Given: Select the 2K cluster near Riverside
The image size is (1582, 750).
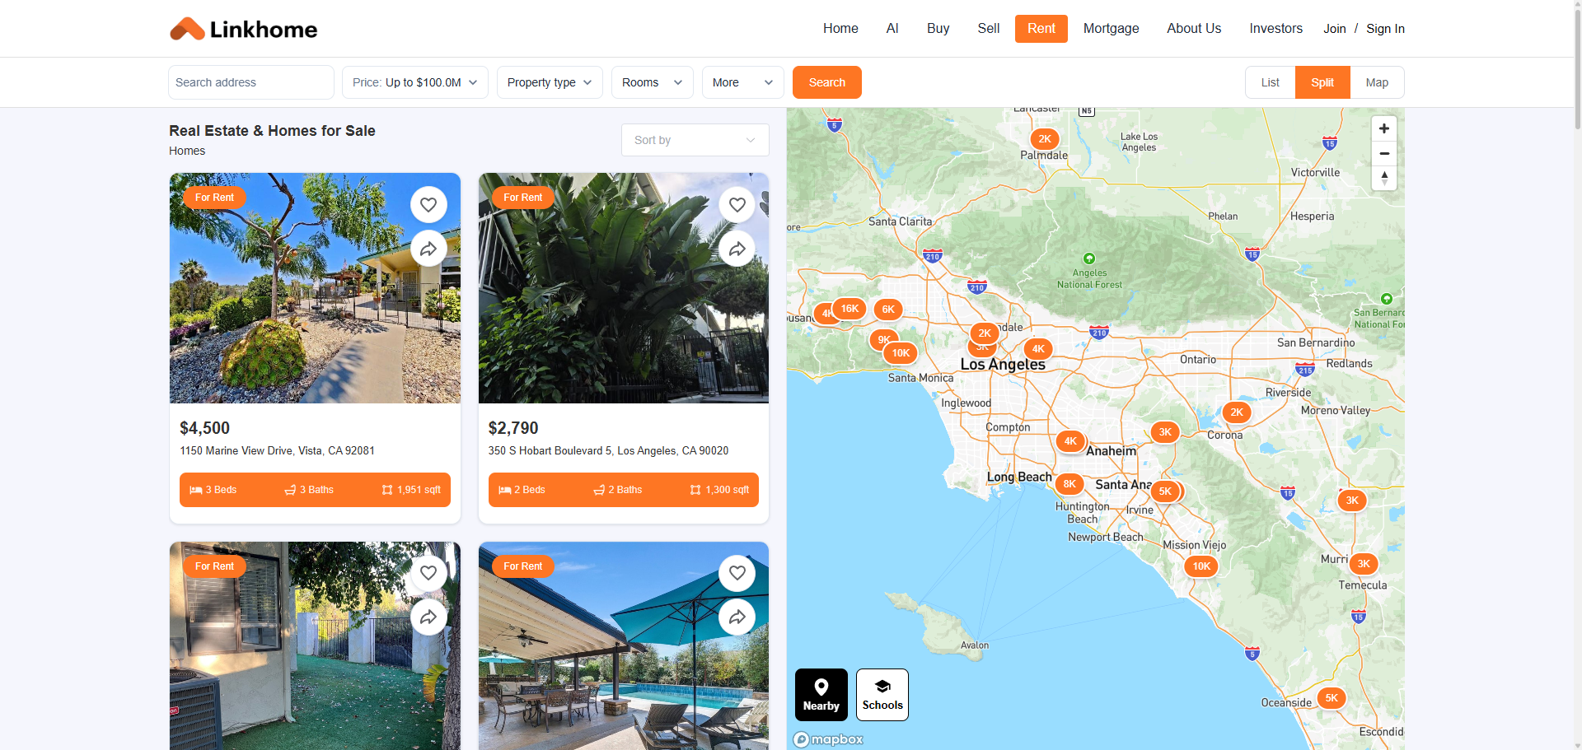Looking at the screenshot, I should tap(1237, 412).
